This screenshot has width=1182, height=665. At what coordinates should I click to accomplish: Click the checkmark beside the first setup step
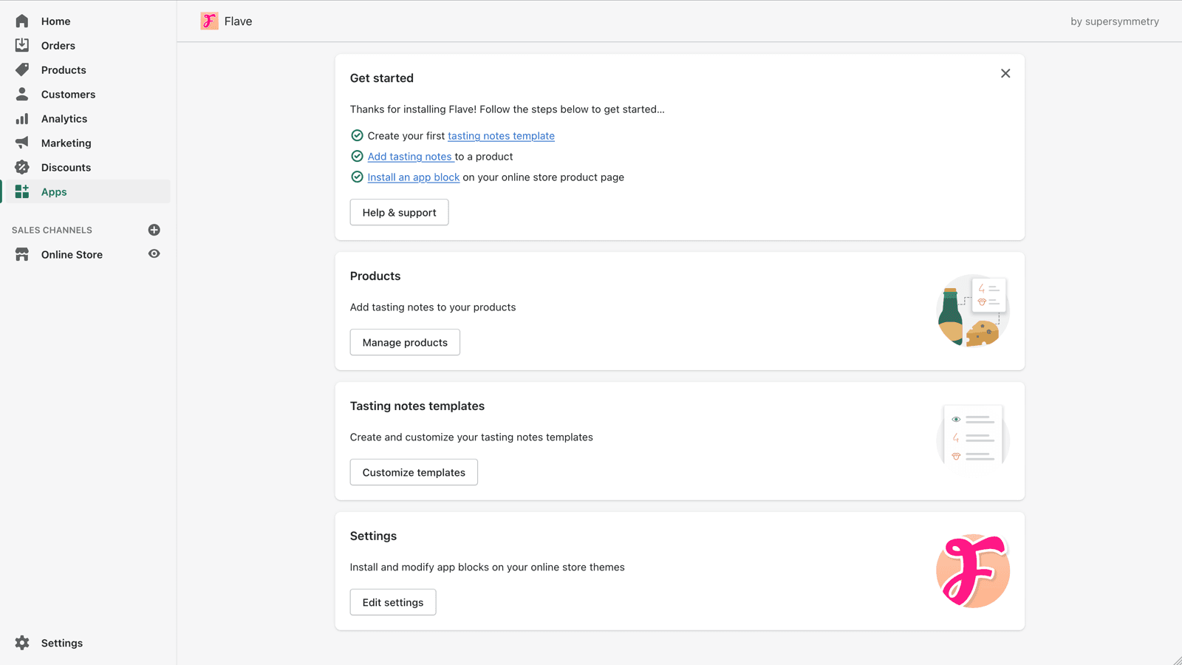tap(357, 135)
